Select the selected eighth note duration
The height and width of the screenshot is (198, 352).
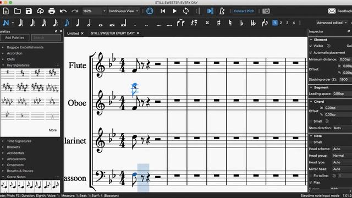coord(67,23)
